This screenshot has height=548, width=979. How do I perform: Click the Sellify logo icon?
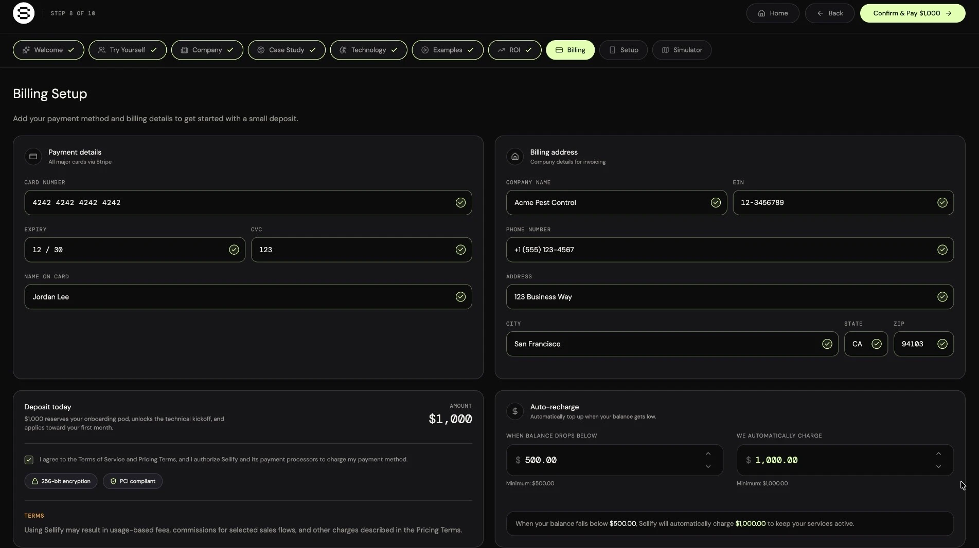(x=24, y=13)
